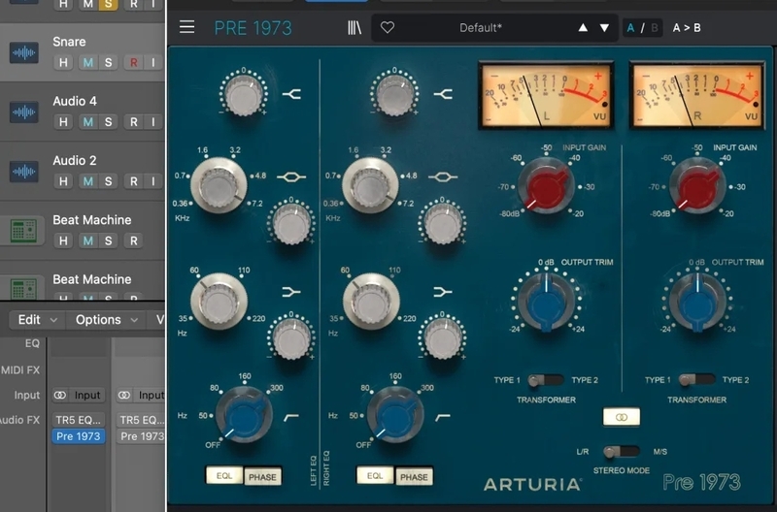
Task: Click the left channel VU meter
Action: [x=546, y=95]
